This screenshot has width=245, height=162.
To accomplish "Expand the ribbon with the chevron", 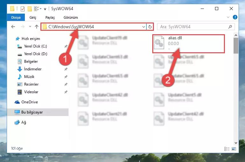I will pos(228,17).
